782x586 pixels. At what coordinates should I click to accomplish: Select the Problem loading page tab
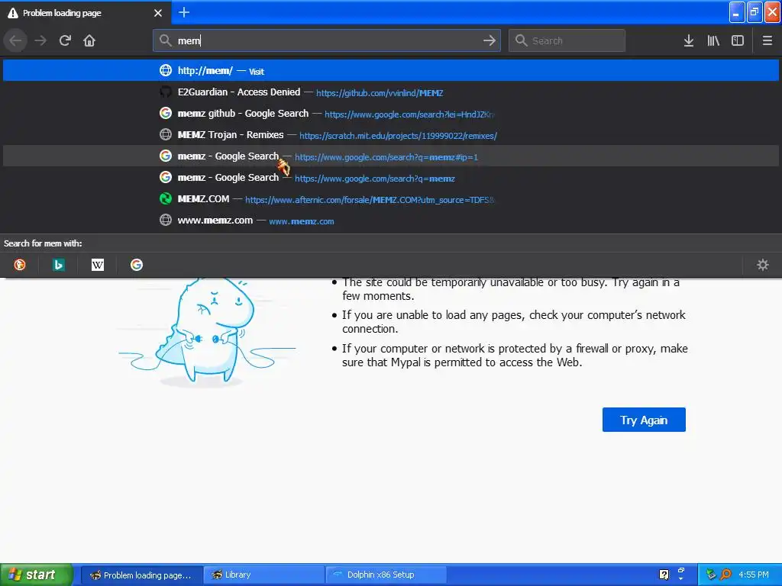click(x=86, y=13)
